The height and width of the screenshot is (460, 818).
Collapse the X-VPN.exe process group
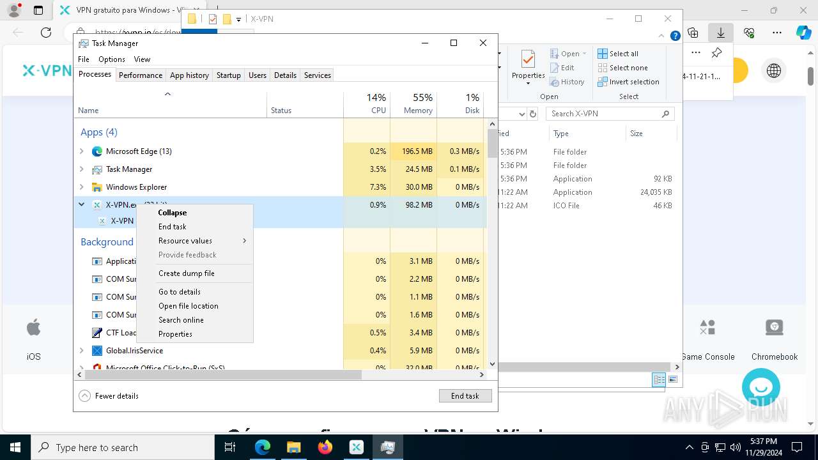tap(81, 205)
